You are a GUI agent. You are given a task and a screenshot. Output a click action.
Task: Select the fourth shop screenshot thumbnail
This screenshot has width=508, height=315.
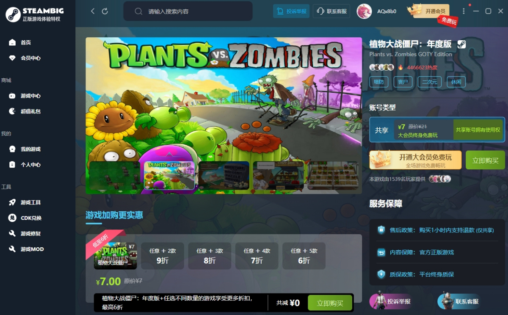point(279,175)
